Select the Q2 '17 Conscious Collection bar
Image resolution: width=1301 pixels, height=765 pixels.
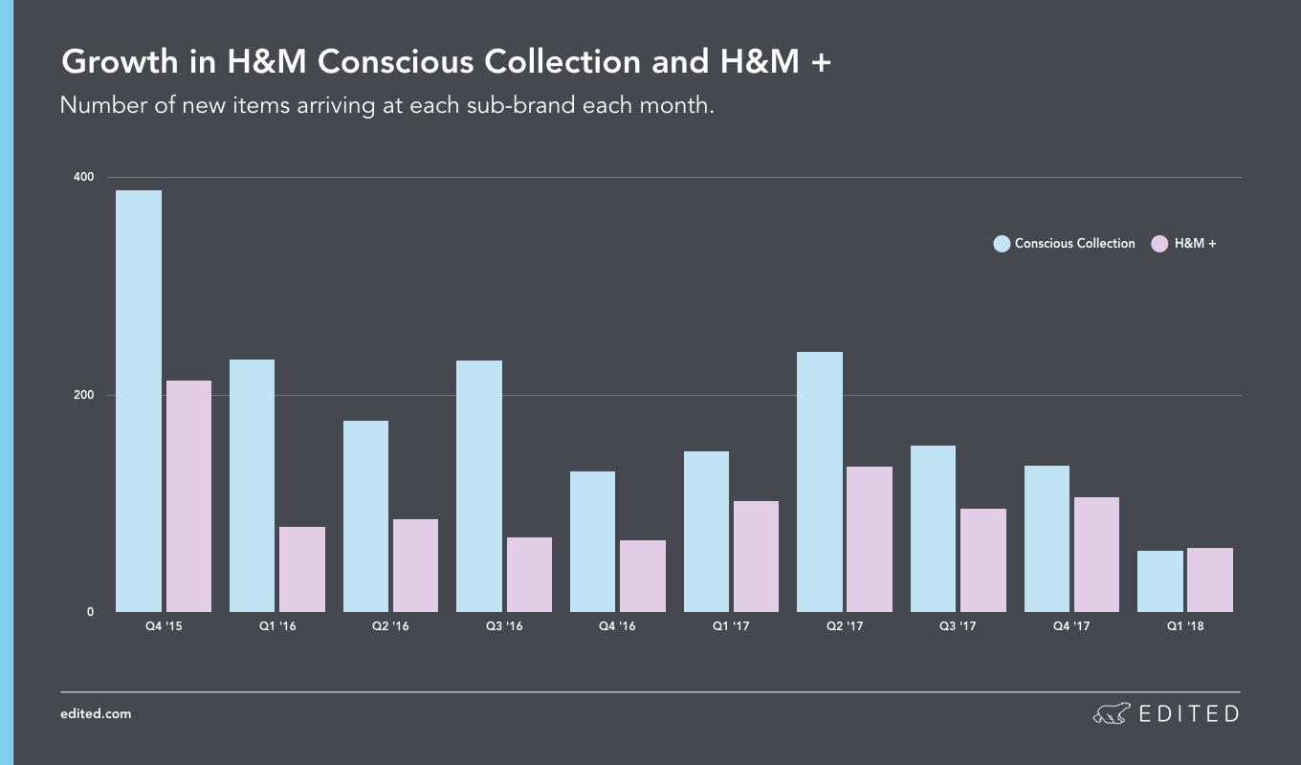820,482
